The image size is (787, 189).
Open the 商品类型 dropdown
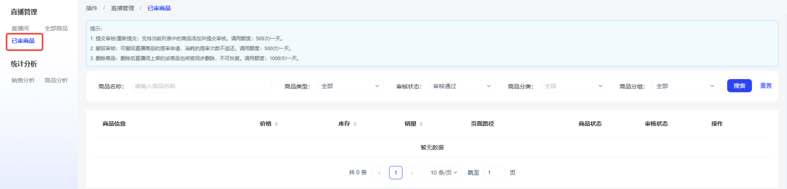(350, 86)
